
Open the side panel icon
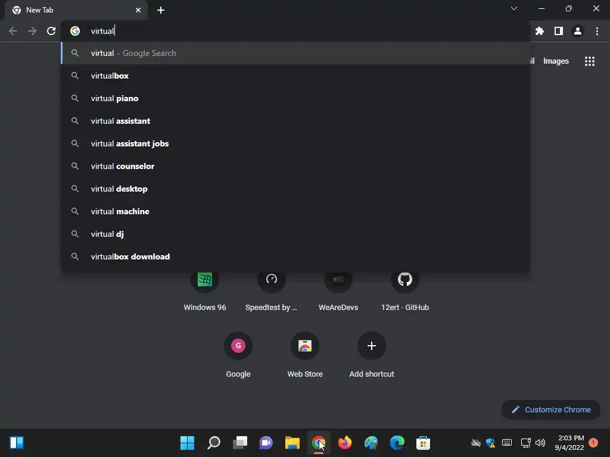pyautogui.click(x=559, y=31)
